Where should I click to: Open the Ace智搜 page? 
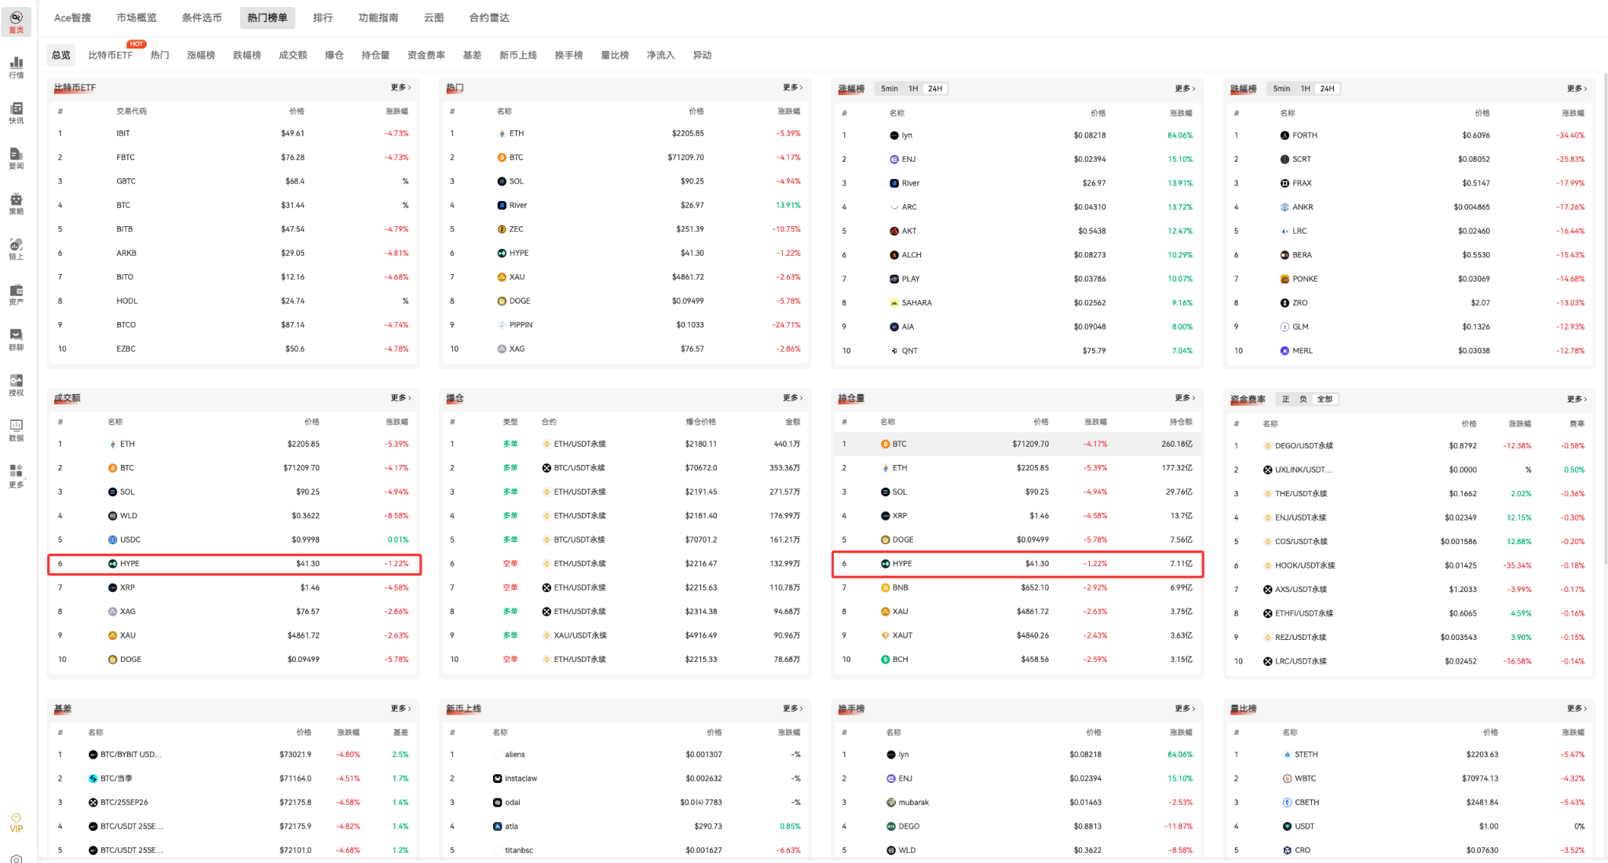coord(71,16)
